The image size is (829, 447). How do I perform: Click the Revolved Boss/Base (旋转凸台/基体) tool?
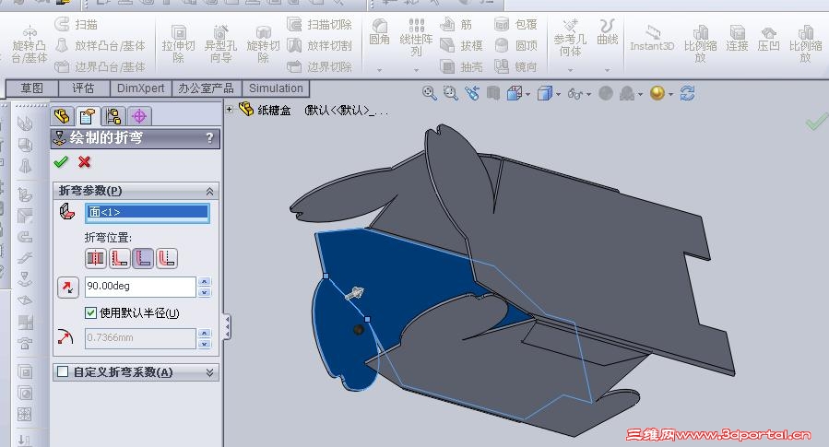point(30,44)
